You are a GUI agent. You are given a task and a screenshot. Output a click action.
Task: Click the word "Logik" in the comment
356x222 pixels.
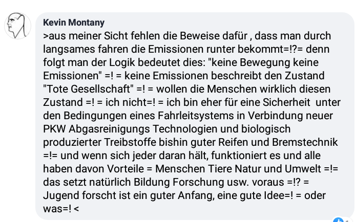(x=122, y=62)
